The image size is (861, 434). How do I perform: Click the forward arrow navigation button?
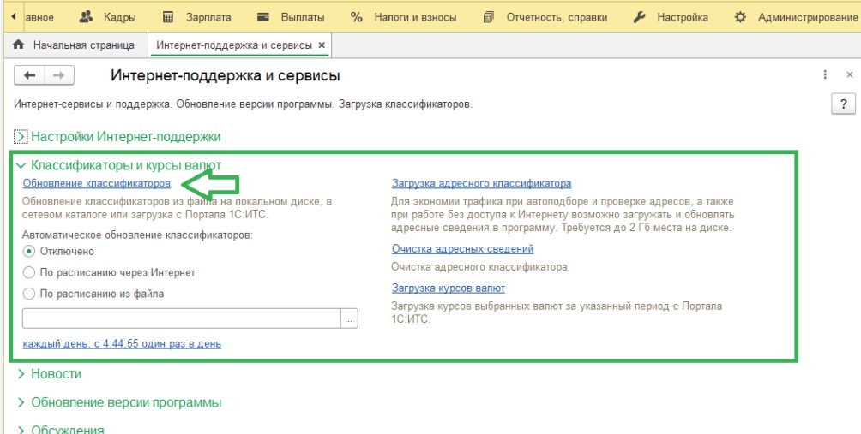[x=58, y=76]
